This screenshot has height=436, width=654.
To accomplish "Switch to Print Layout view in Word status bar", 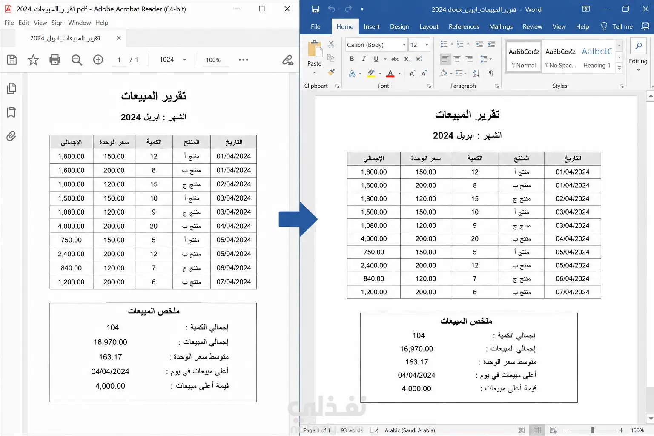I will [x=537, y=430].
